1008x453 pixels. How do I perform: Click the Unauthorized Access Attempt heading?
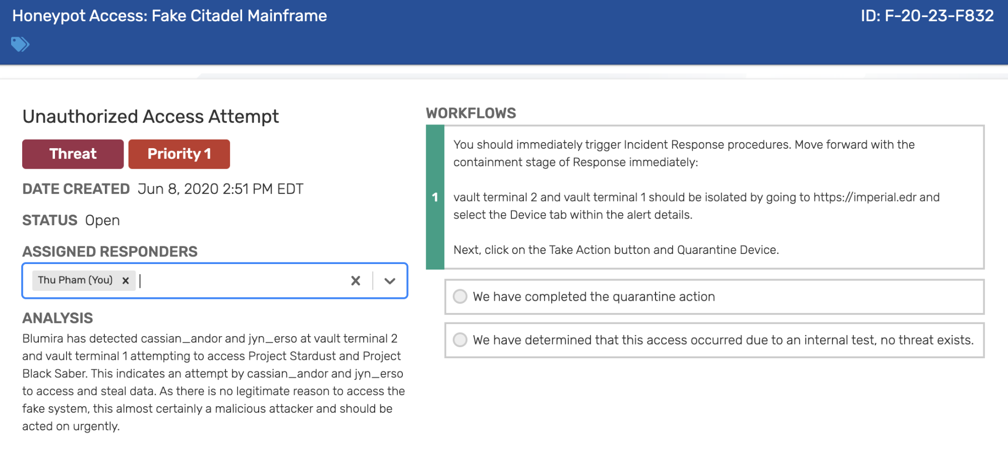pyautogui.click(x=150, y=116)
